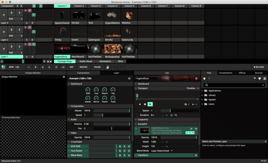The image size is (268, 163).
Task: Click the TAP tempo button
Action: pyautogui.click(x=71, y=67)
